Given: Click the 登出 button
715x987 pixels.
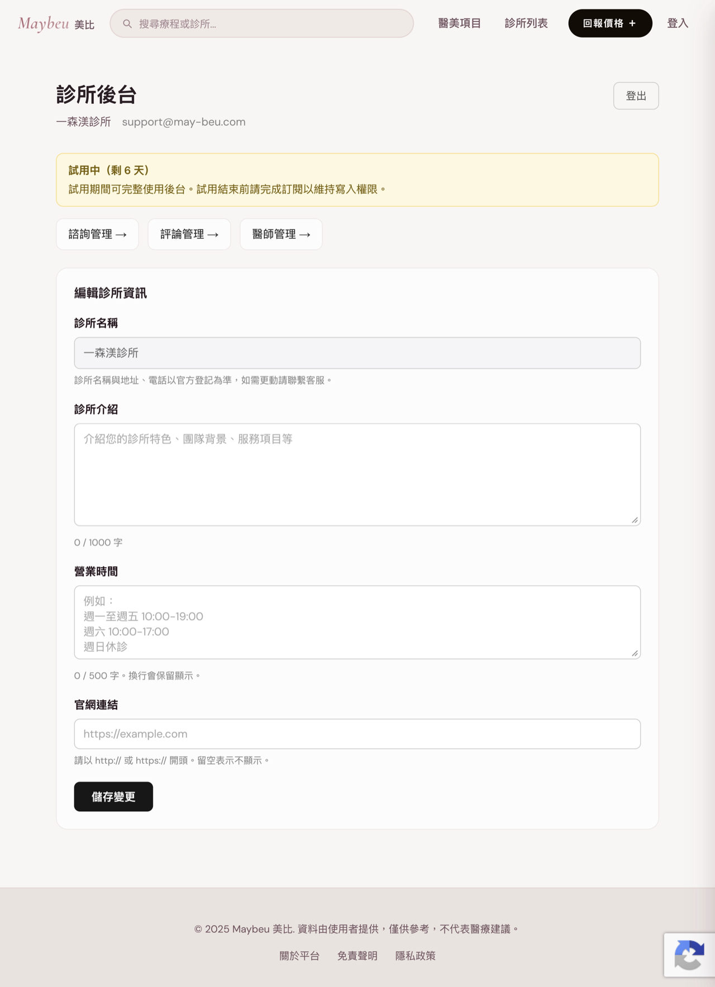Looking at the screenshot, I should click(636, 96).
